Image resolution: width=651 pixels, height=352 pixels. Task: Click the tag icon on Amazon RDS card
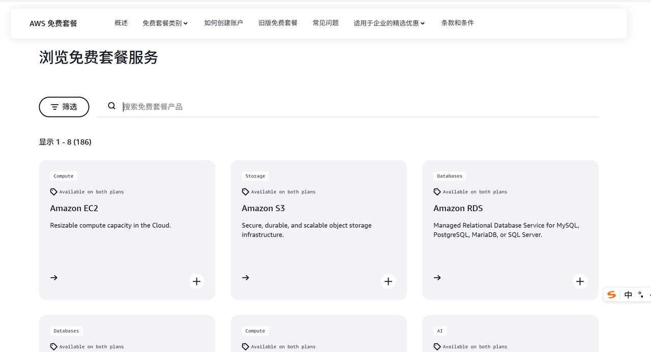(x=437, y=192)
